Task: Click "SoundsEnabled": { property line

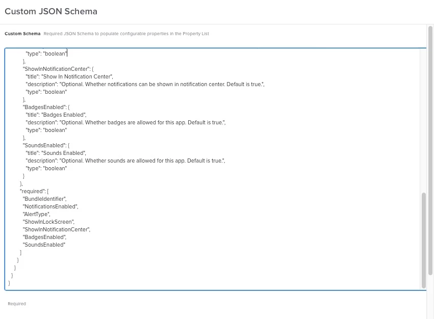Action: [x=46, y=145]
